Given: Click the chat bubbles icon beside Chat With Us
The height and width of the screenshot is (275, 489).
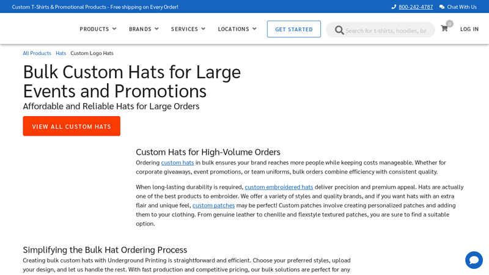Looking at the screenshot, I should tap(441, 7).
